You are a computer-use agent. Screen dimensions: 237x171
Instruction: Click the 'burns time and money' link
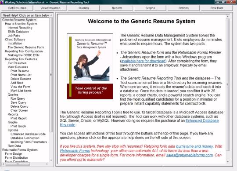[x=194, y=146]
